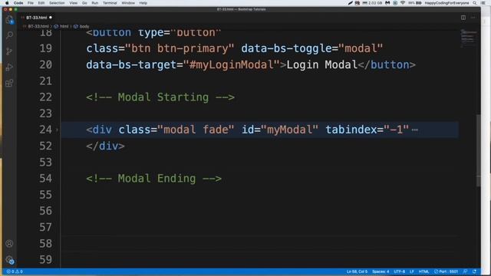Click body in the breadcrumb
Image resolution: width=491 pixels, height=276 pixels.
pos(84,26)
